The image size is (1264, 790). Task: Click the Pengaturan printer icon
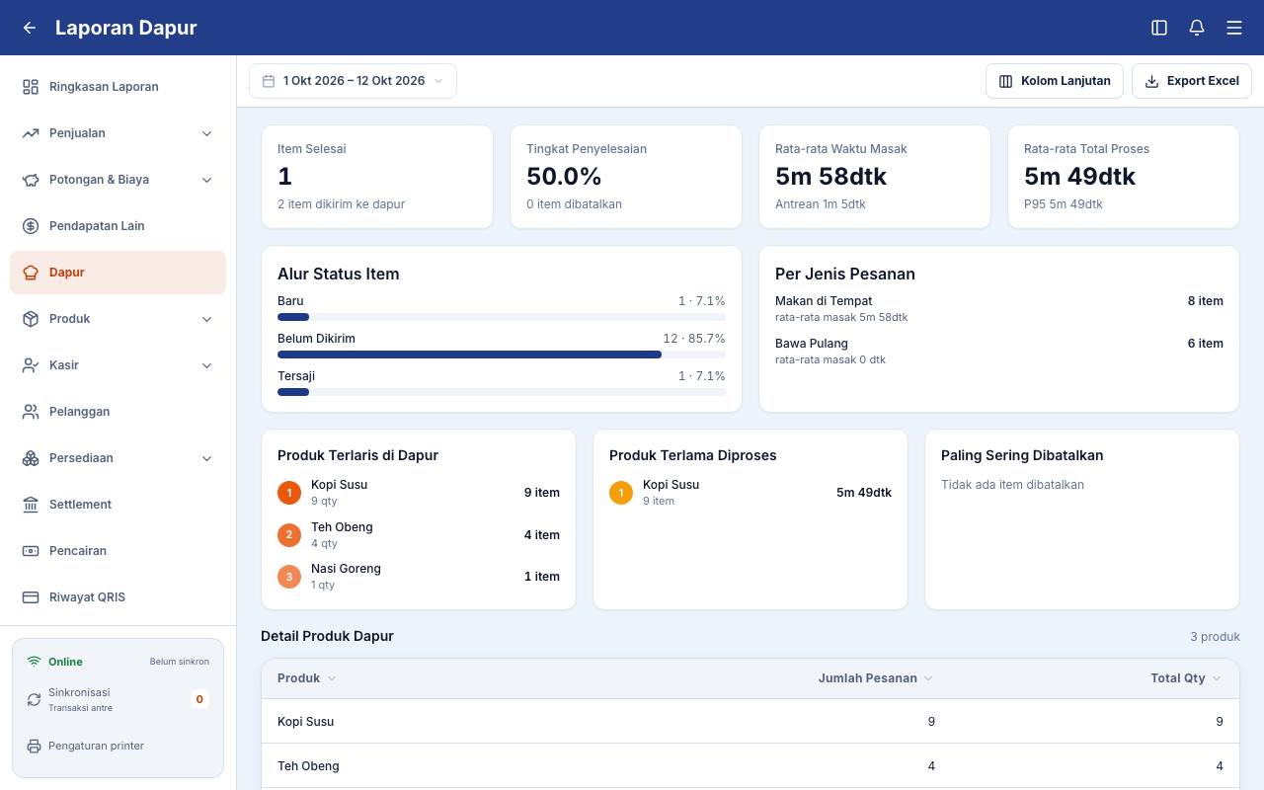coord(35,746)
